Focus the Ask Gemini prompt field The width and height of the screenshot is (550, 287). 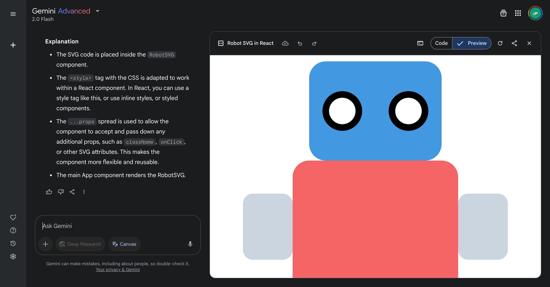tap(118, 226)
